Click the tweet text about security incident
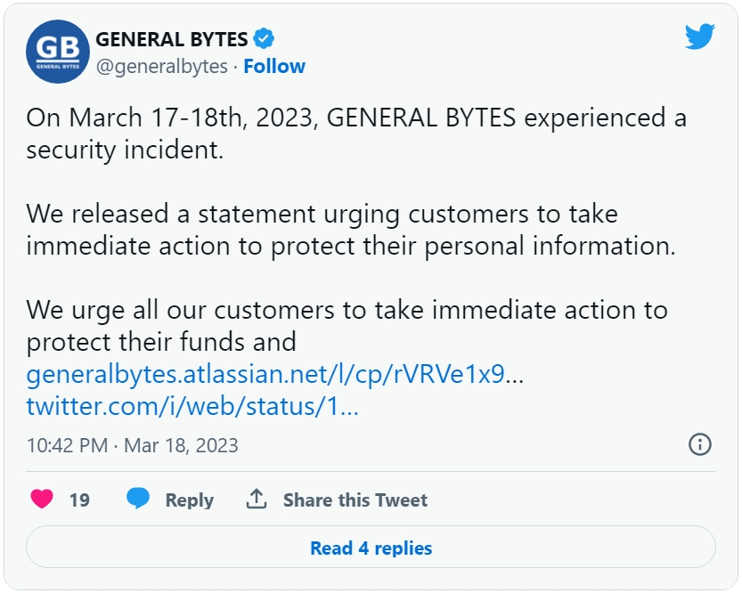 [x=356, y=134]
